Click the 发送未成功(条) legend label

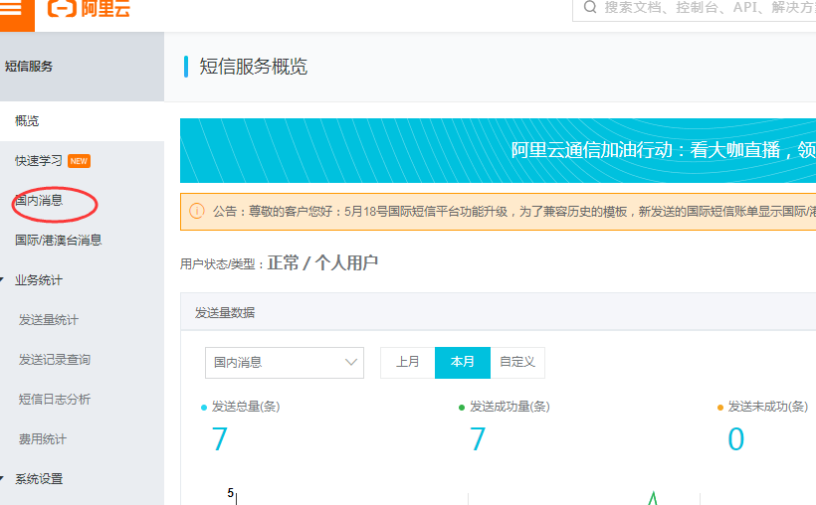(767, 407)
